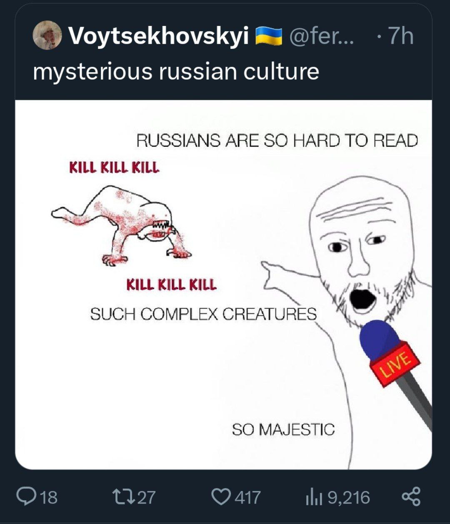Click 'RUSSIANS ARE SO HARD TO READ' text
Viewport: 450px width, 524px height.
[277, 141]
